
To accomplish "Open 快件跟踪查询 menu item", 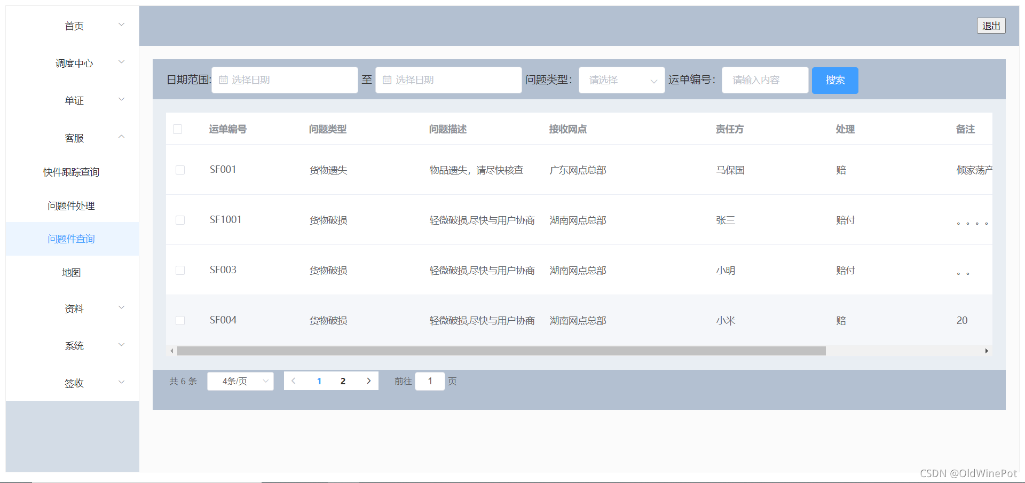I will click(x=72, y=172).
